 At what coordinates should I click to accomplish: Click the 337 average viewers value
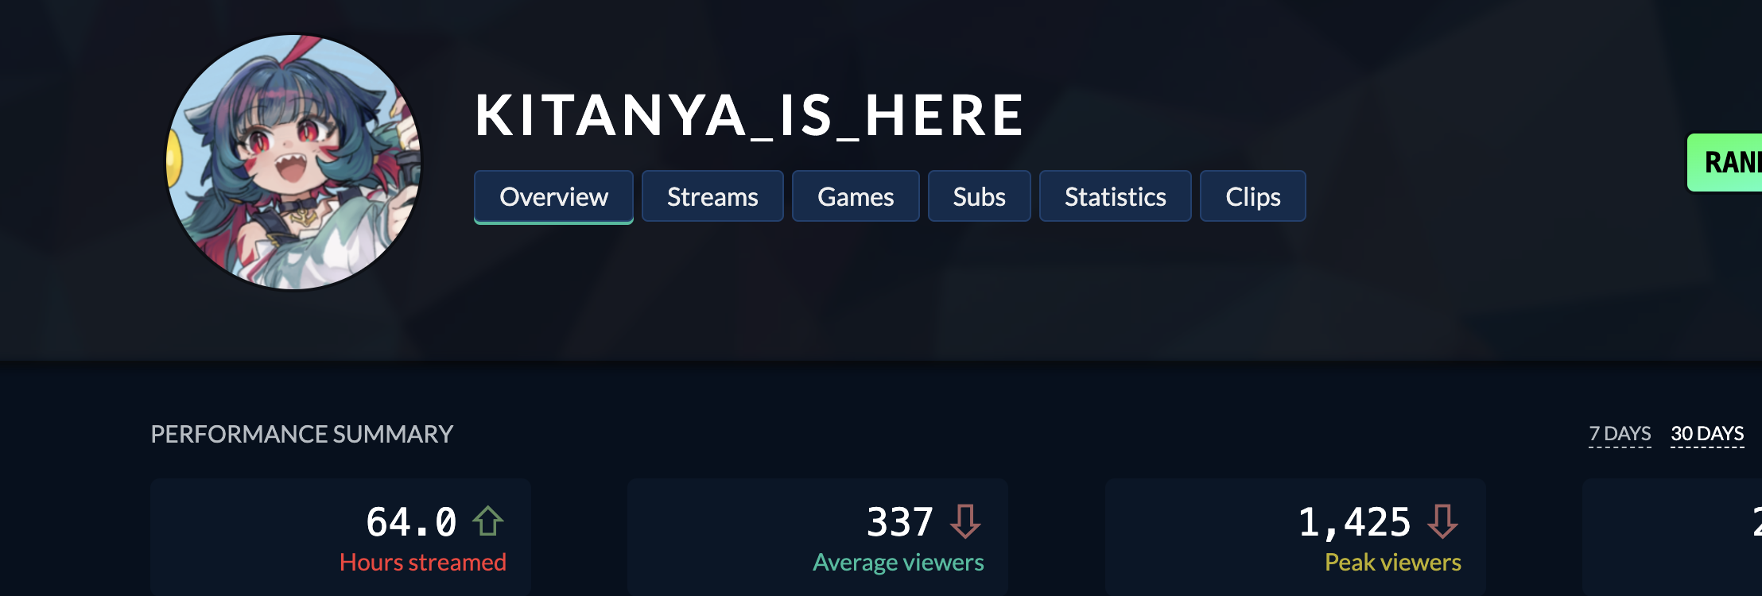pyautogui.click(x=899, y=522)
